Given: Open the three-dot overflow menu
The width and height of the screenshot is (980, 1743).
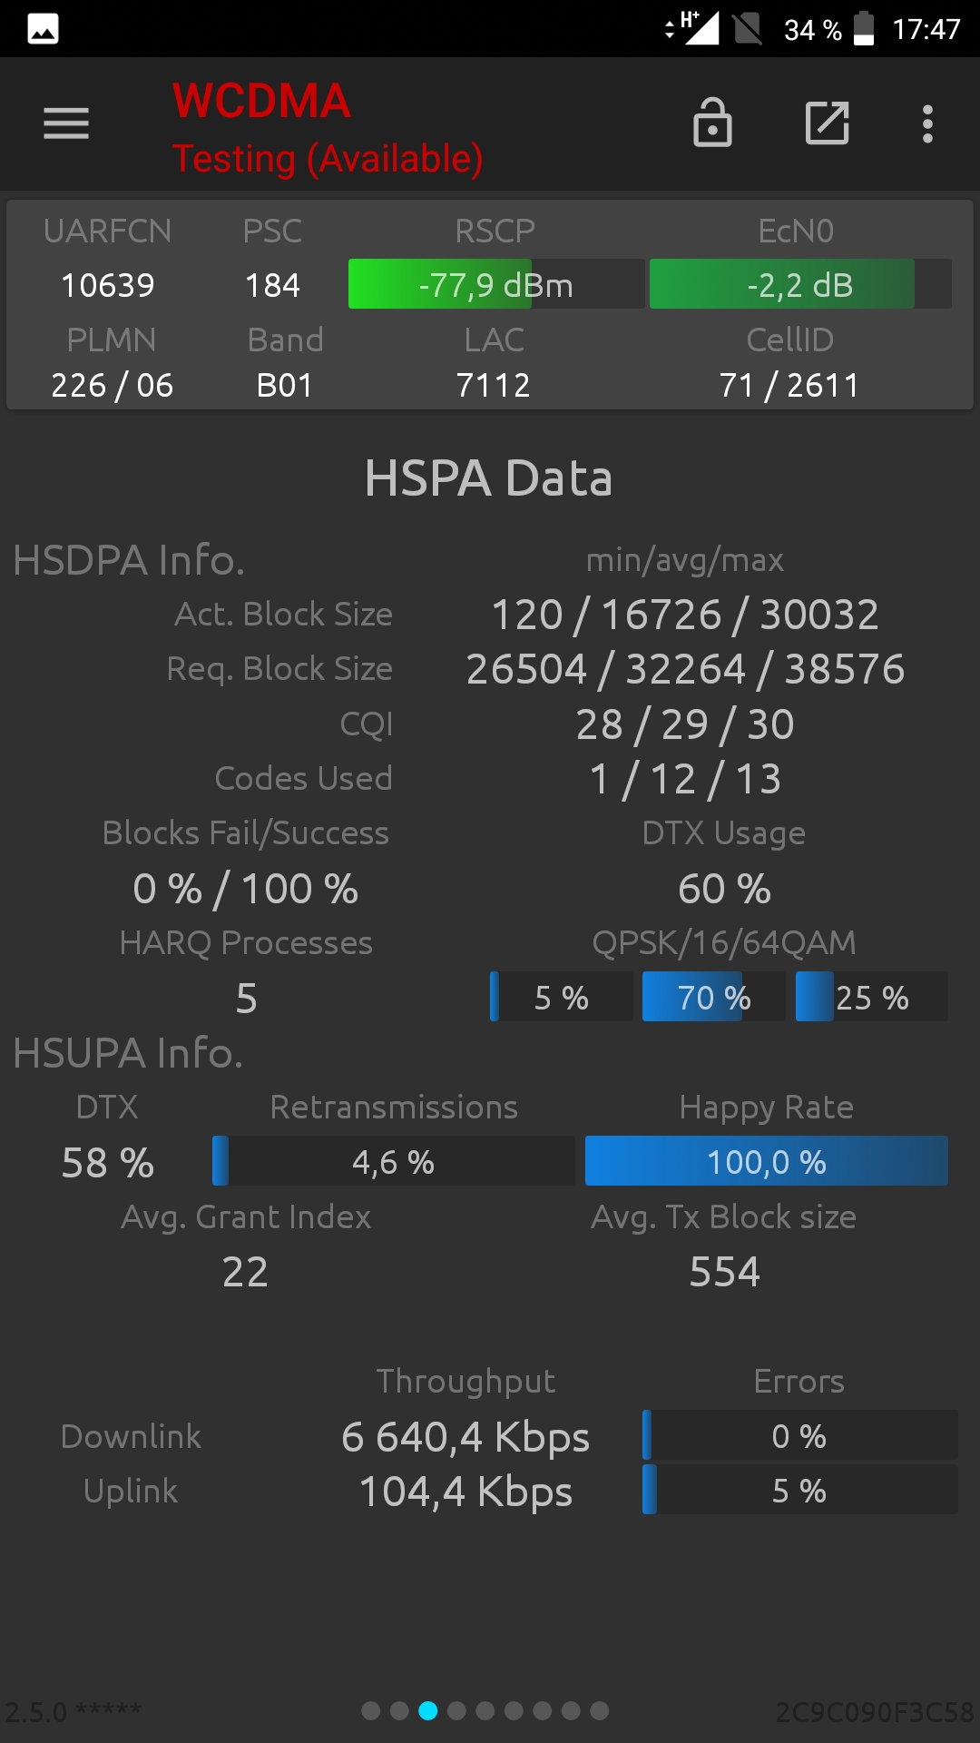Looking at the screenshot, I should [927, 123].
